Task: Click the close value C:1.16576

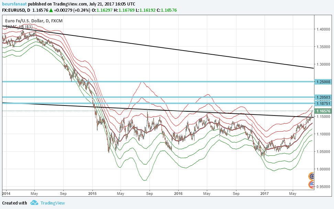Action: coord(167,10)
